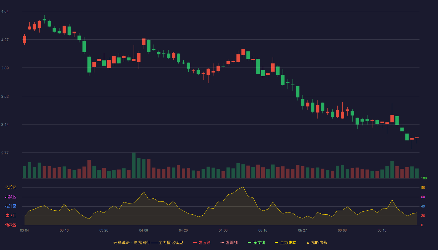Toggle the 强撑线 legend entry
This screenshot has width=438, height=250.
[x=256, y=242]
